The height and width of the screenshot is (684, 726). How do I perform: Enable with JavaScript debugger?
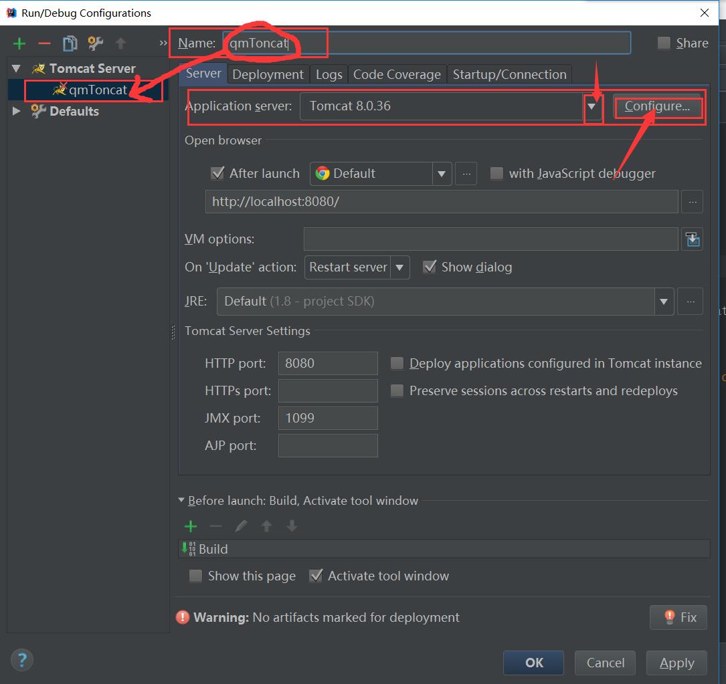(496, 174)
